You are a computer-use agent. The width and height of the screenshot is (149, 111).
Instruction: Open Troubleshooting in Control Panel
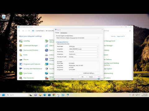click(108, 73)
